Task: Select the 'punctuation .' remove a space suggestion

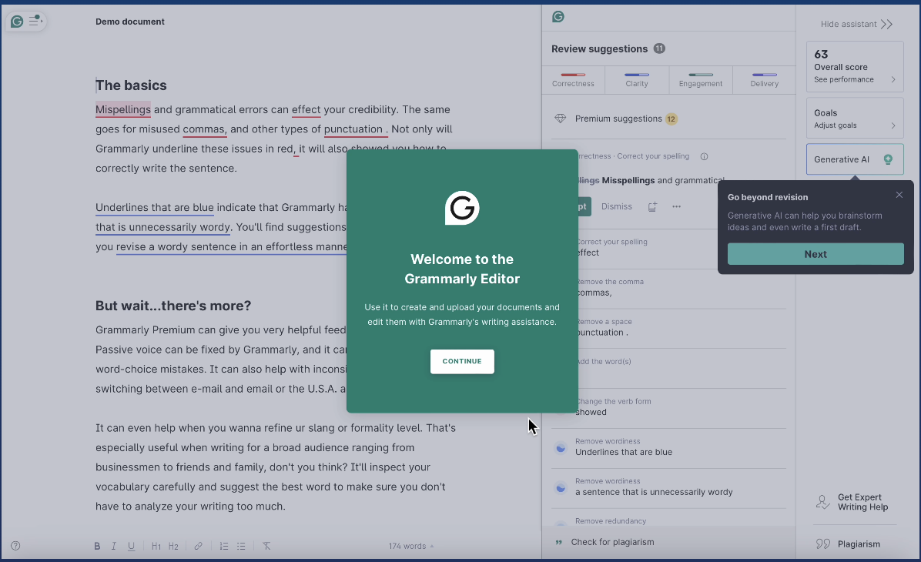Action: point(668,328)
